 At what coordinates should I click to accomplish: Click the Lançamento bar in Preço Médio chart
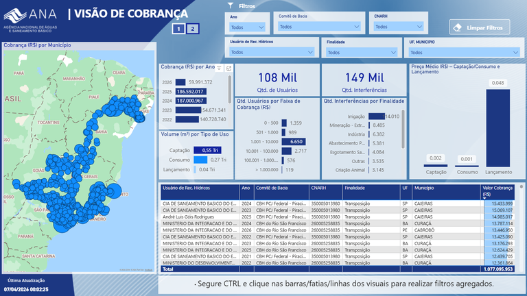497,127
